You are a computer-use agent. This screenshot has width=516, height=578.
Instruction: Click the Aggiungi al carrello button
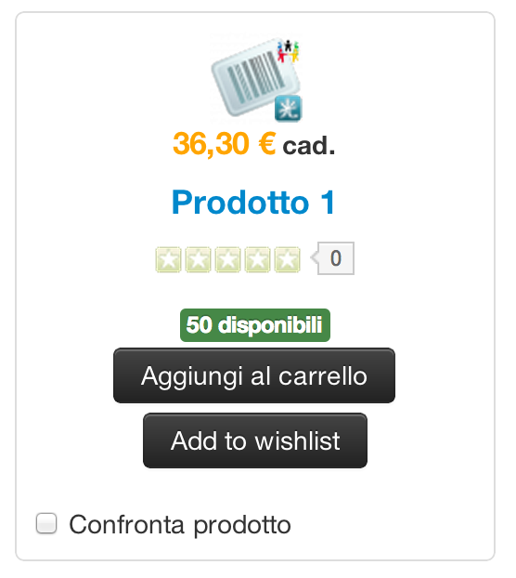pyautogui.click(x=254, y=375)
